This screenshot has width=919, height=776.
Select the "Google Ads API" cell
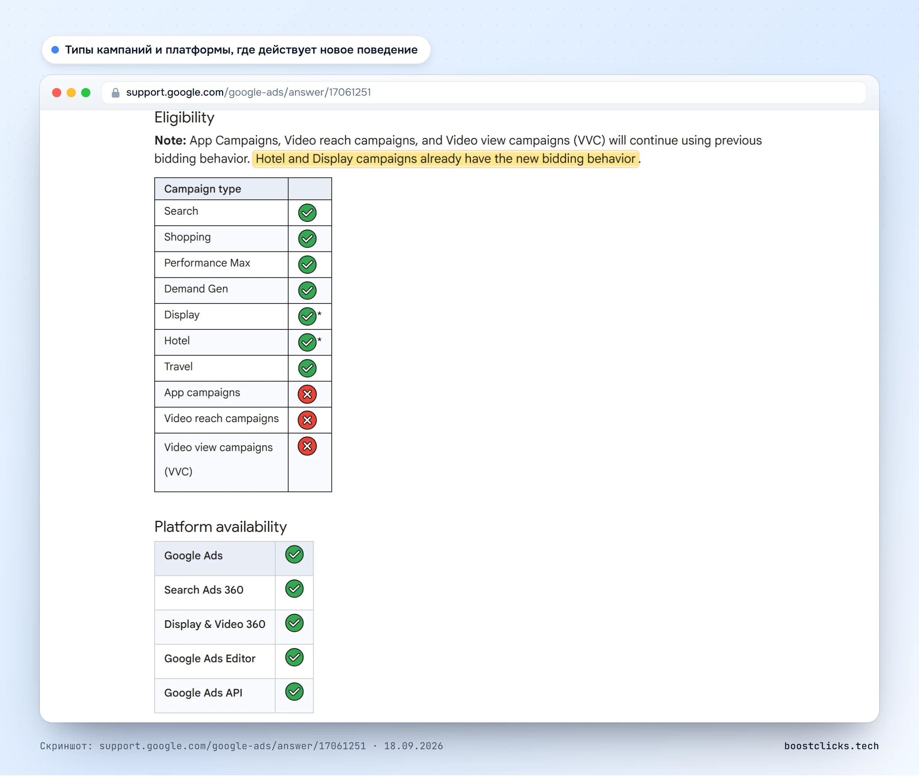click(215, 696)
